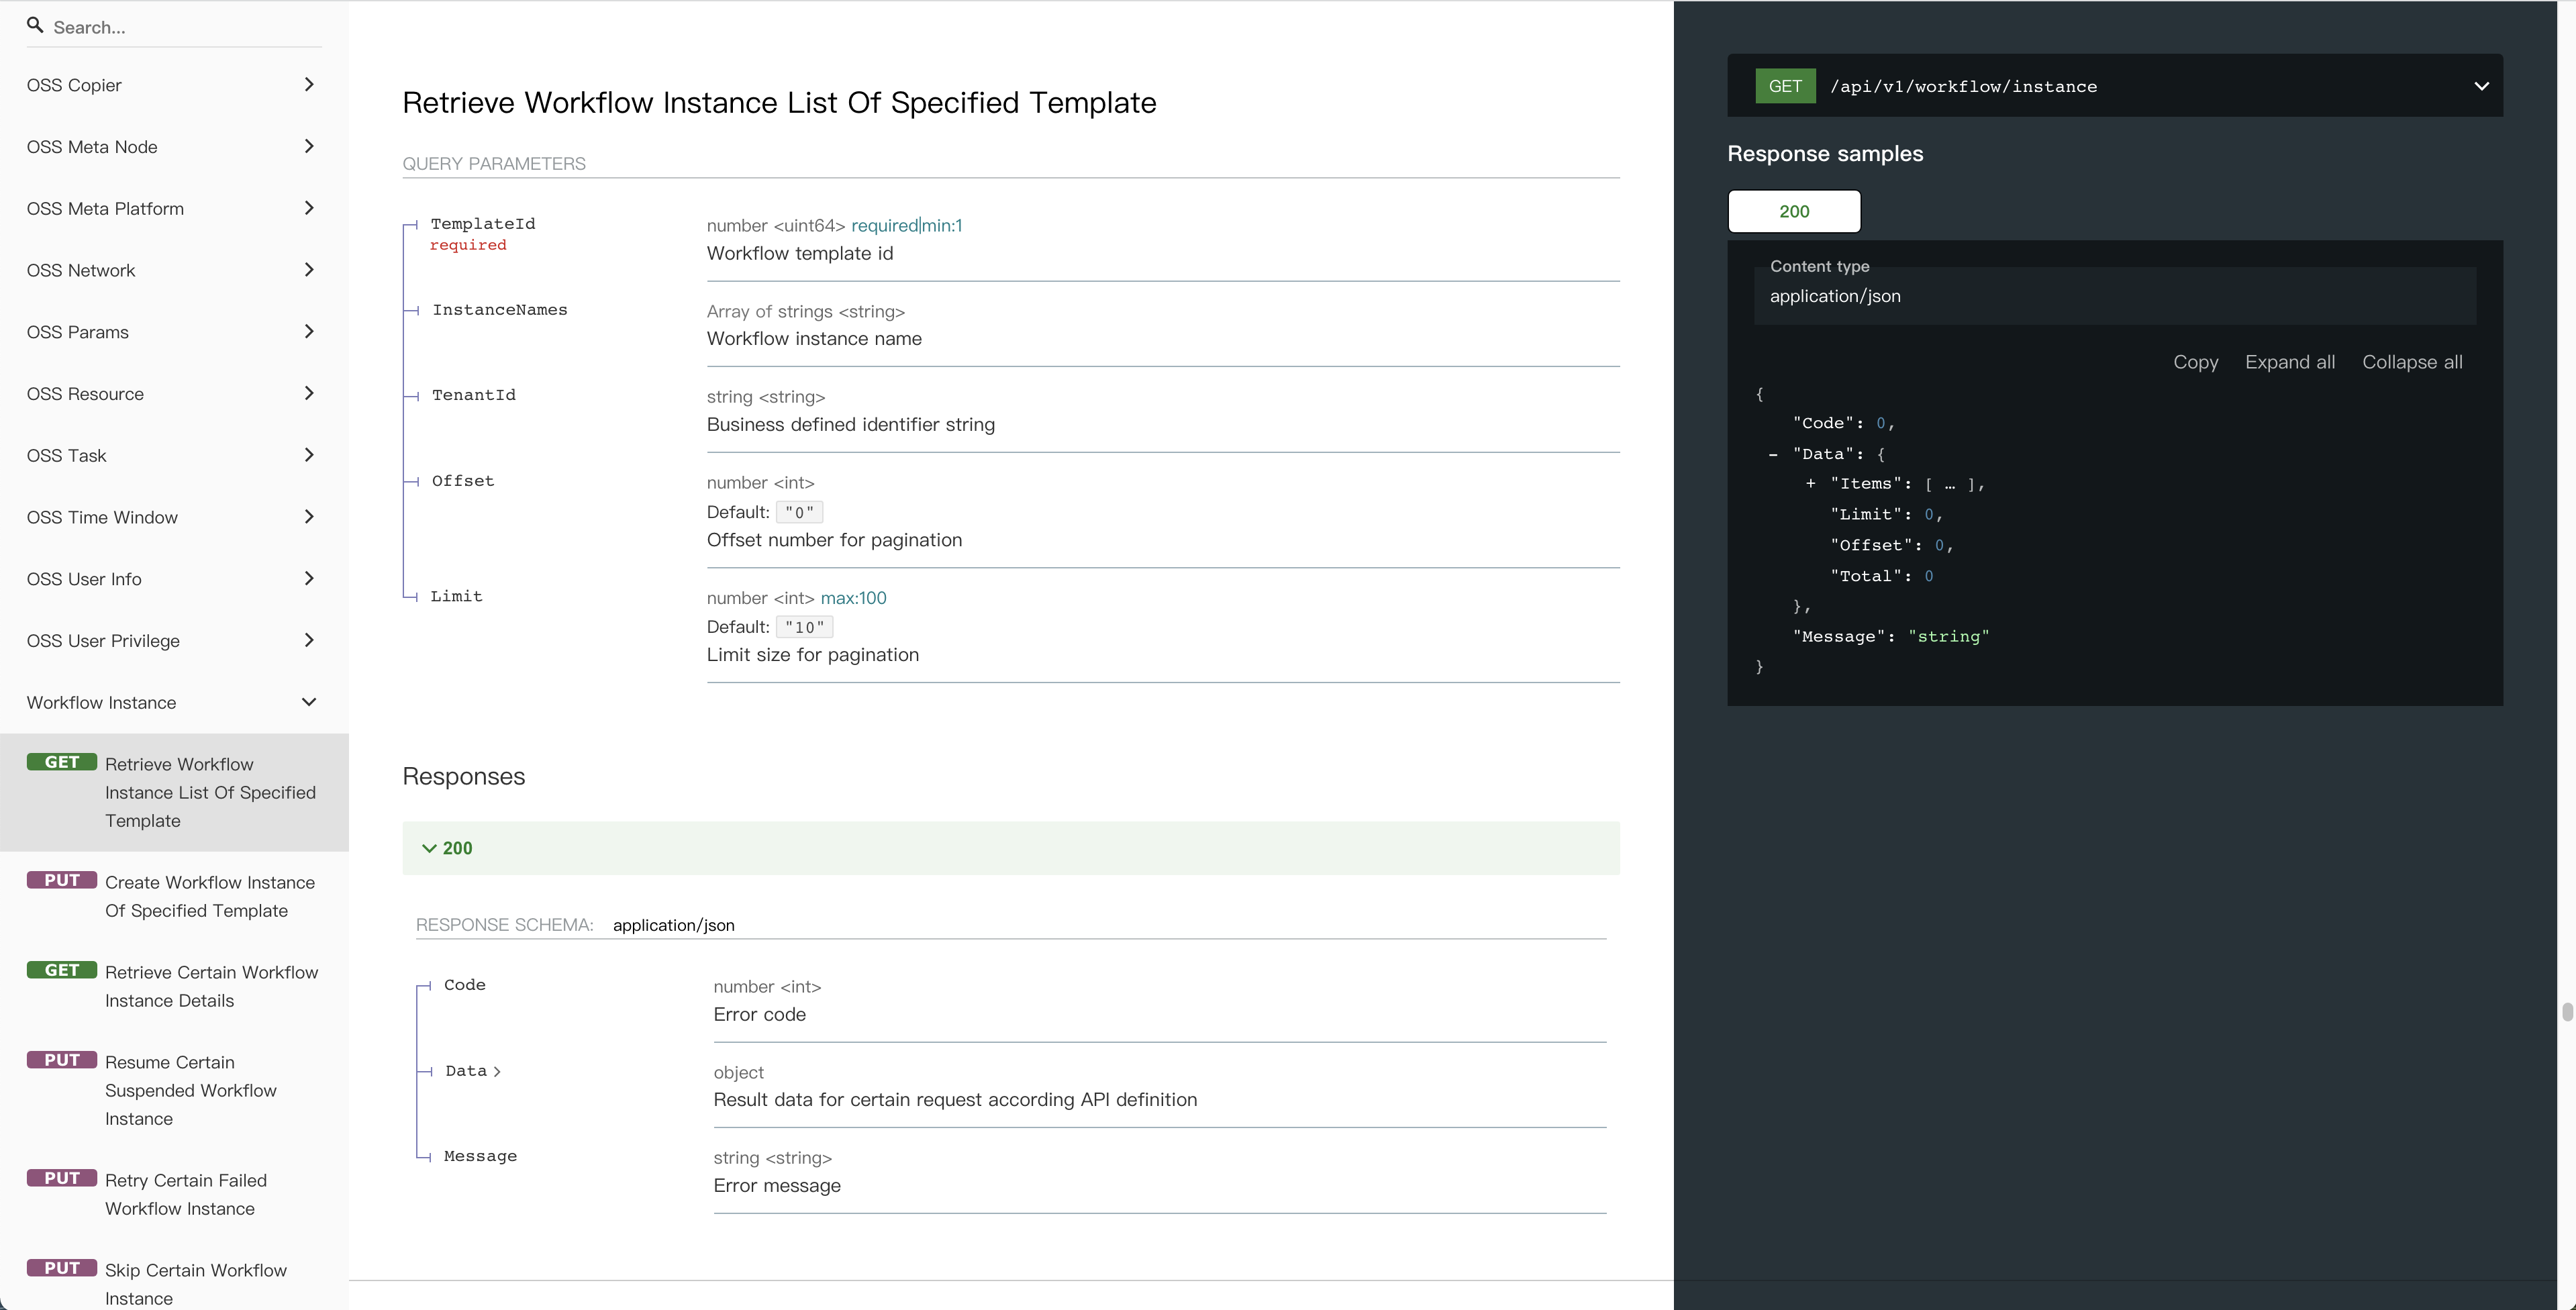2576x1310 pixels.
Task: Click the GET badge in endpoint bar
Action: click(1784, 86)
